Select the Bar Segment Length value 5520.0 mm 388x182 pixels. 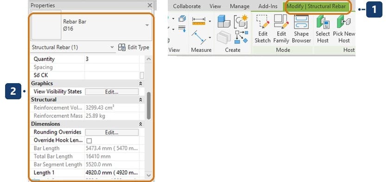112,164
